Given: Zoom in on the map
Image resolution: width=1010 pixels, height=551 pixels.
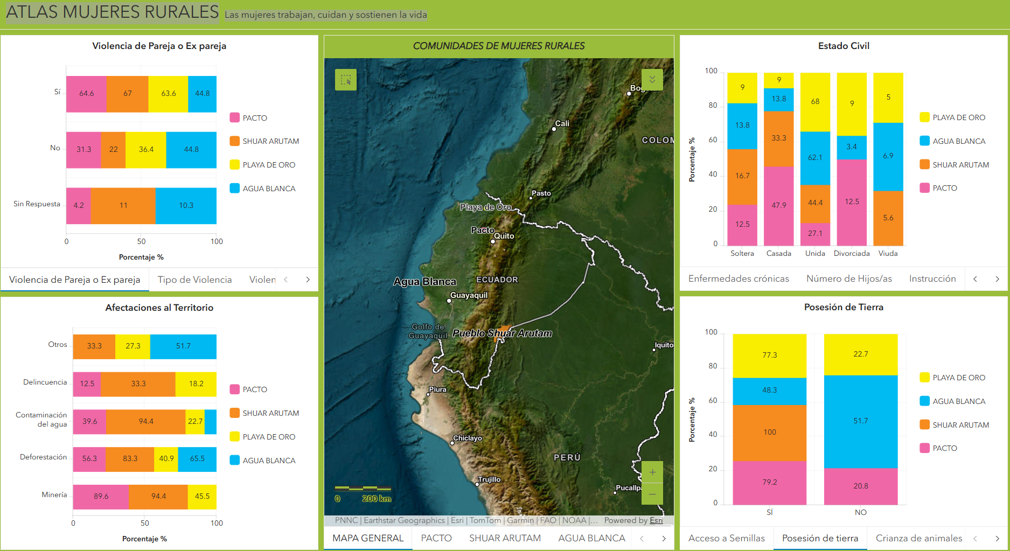Looking at the screenshot, I should [x=652, y=472].
